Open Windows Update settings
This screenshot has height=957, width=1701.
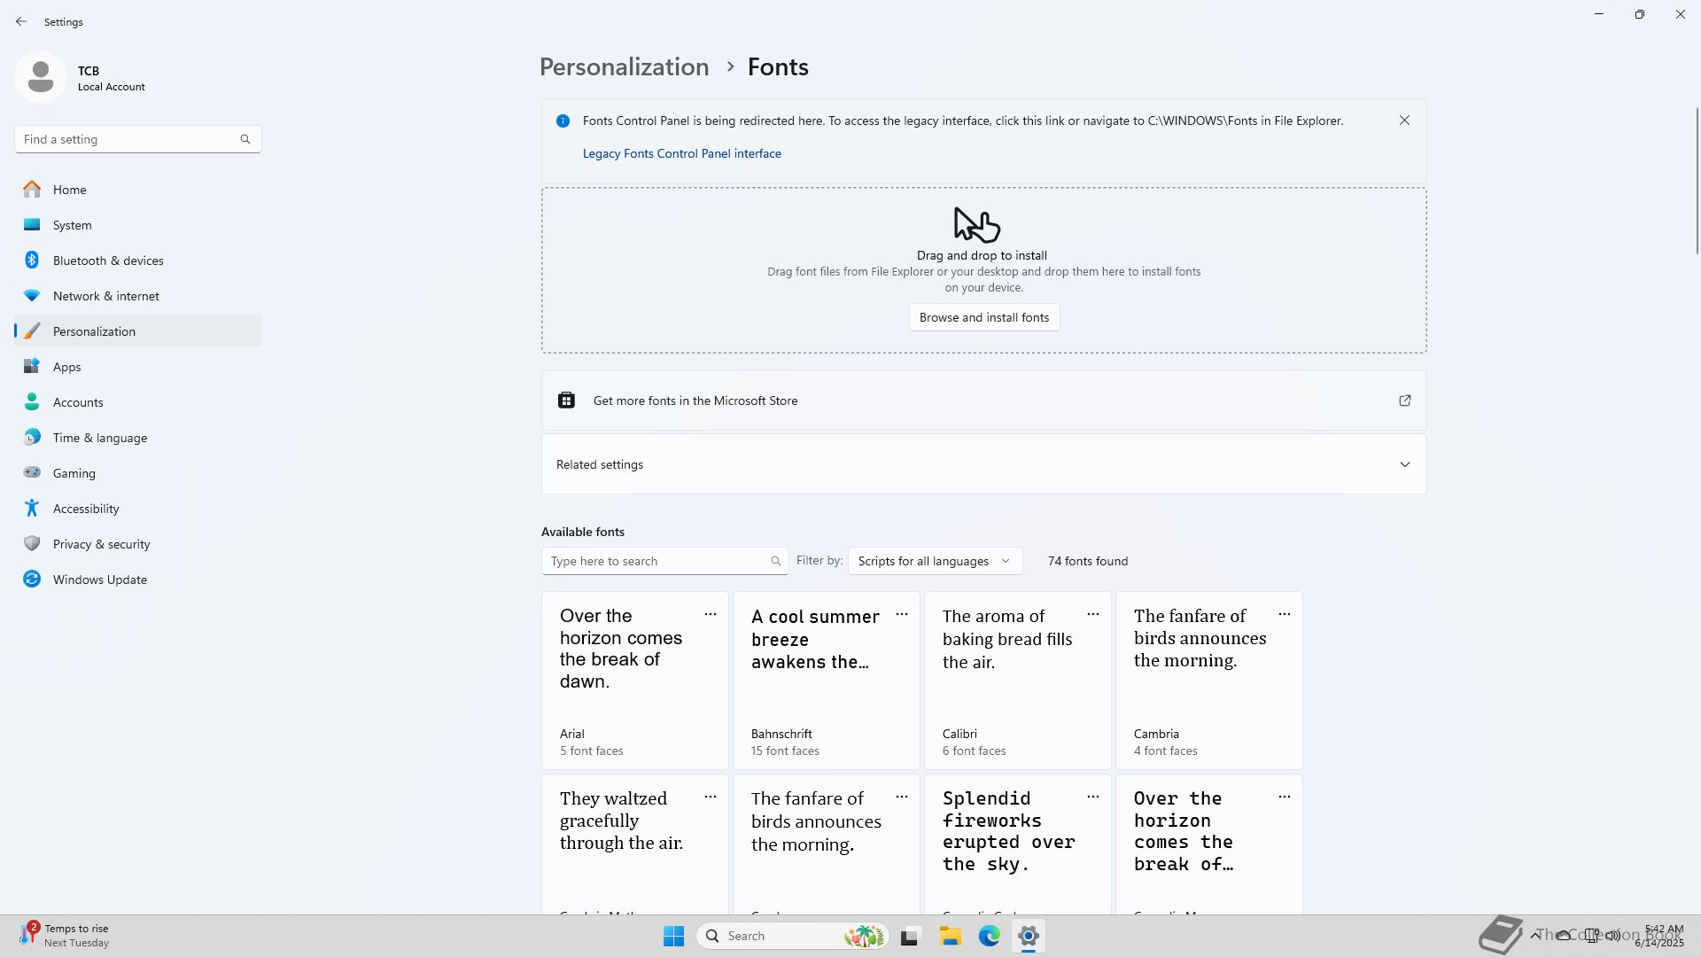pyautogui.click(x=99, y=580)
